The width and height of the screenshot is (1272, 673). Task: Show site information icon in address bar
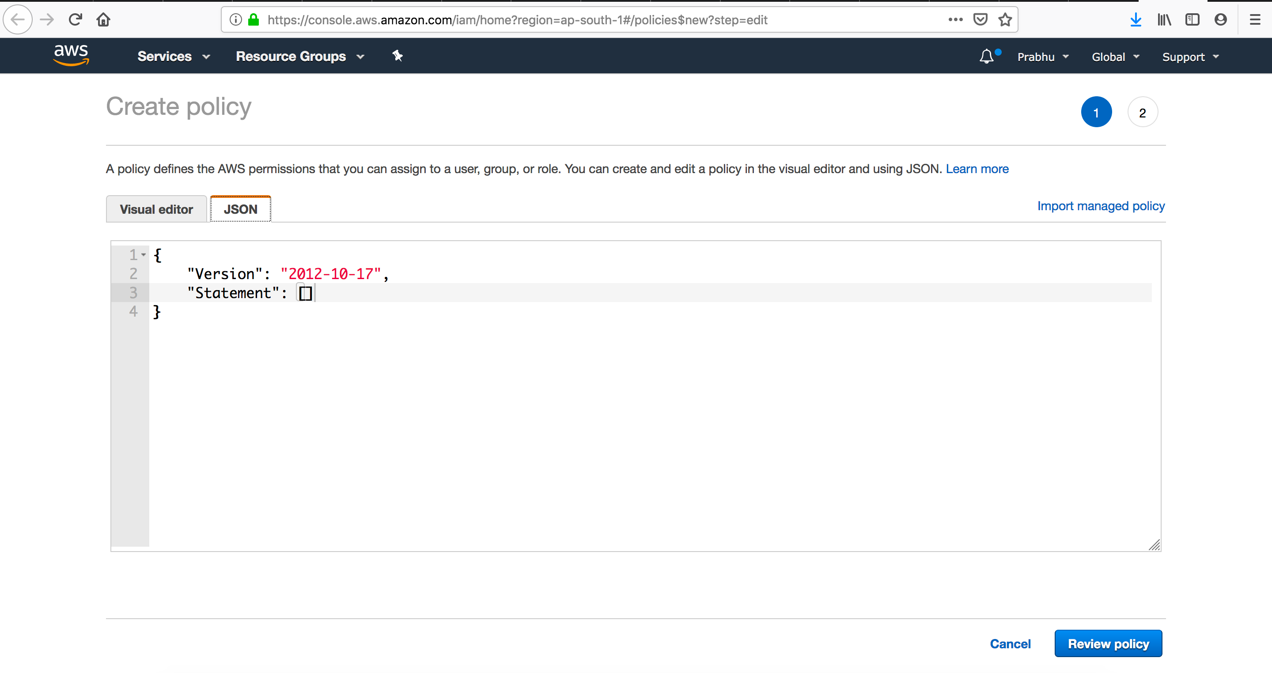[x=235, y=20]
